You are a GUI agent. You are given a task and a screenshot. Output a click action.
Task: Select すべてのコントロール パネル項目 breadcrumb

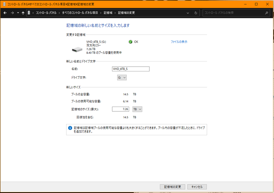pos(80,13)
